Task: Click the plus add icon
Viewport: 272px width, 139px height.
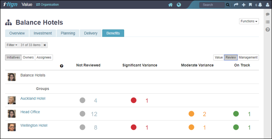Action: coord(244,5)
